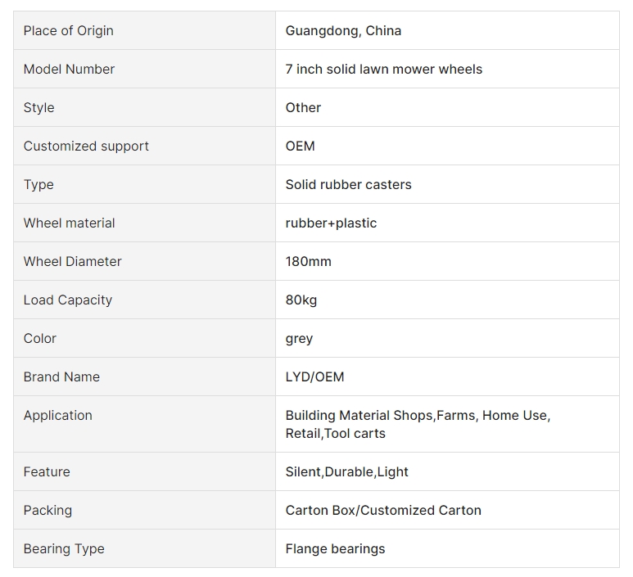Click the Application row label
The width and height of the screenshot is (633, 577).
(57, 415)
